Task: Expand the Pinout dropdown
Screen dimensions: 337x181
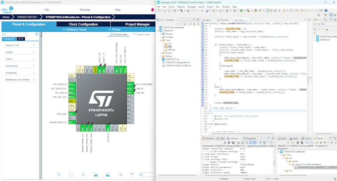Action: click(x=114, y=29)
